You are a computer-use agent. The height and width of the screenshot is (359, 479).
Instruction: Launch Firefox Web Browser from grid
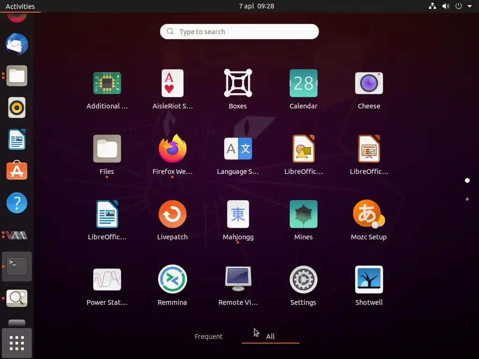[173, 148]
